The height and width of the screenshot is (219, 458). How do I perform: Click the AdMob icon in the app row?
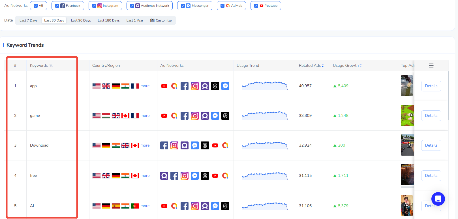174,86
